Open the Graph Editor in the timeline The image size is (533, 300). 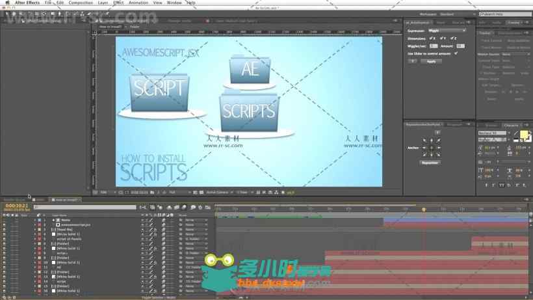point(208,207)
